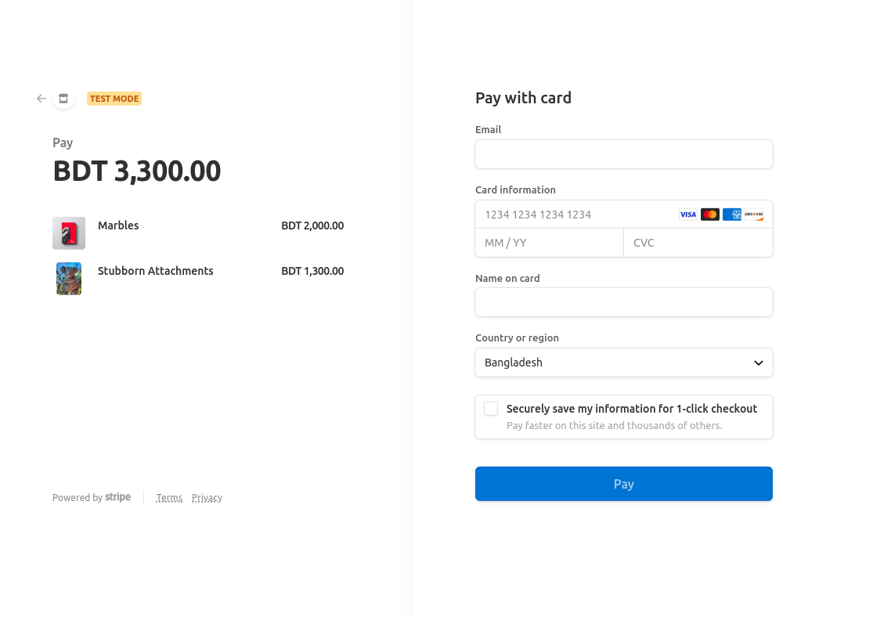This screenshot has width=873, height=617.
Task: Enable securely save my information checkbox
Action: click(491, 409)
